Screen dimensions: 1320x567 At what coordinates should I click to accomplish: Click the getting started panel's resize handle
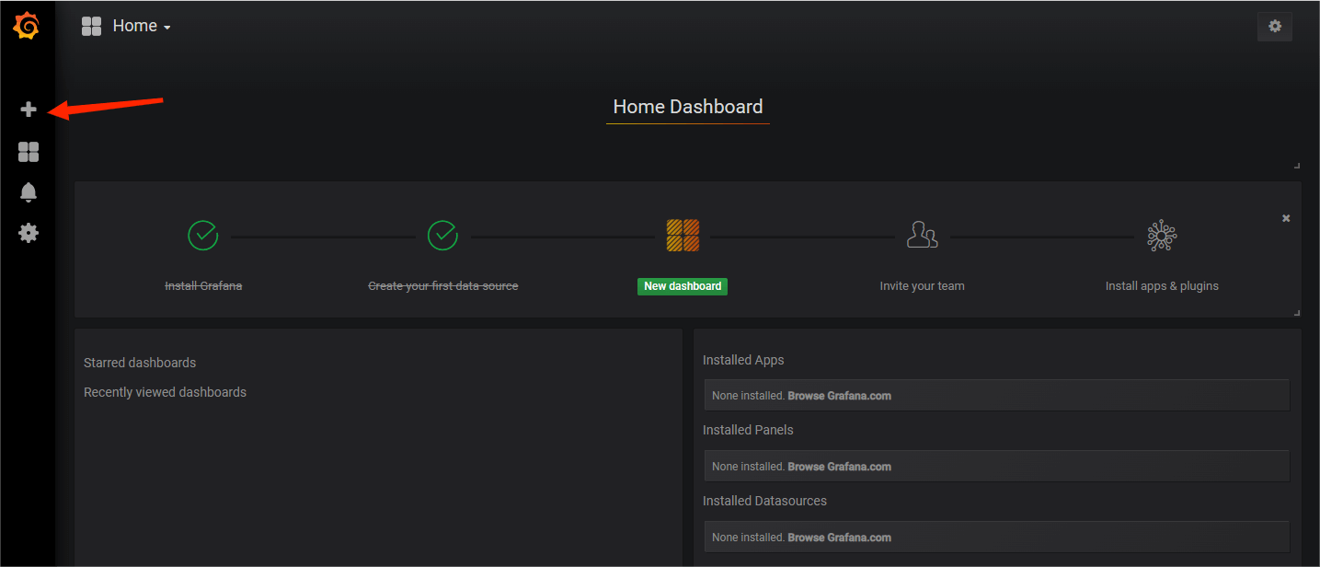point(1297,313)
